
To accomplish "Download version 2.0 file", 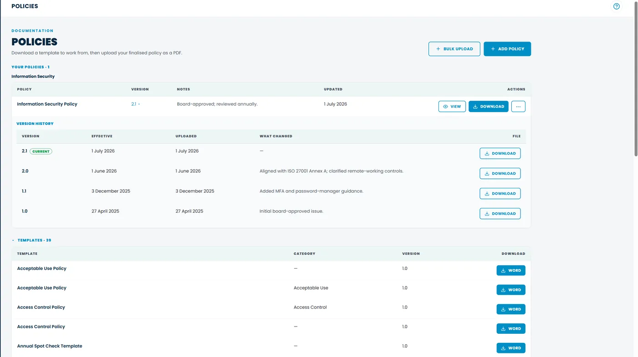I will tap(500, 173).
